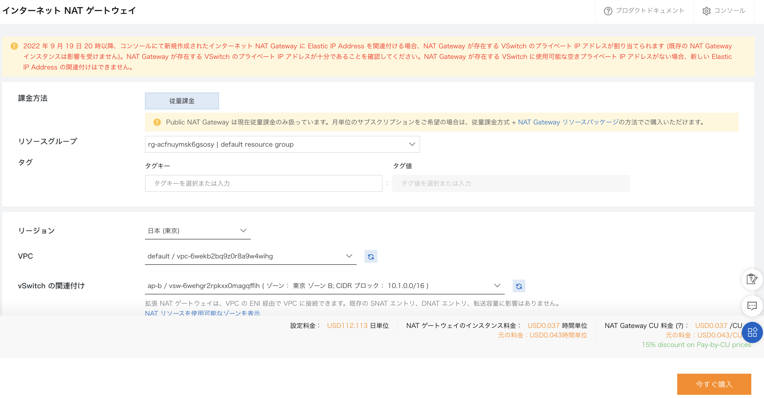This screenshot has height=398, width=764.
Task: Click the blue floating apps shortcut button
Action: [x=752, y=332]
